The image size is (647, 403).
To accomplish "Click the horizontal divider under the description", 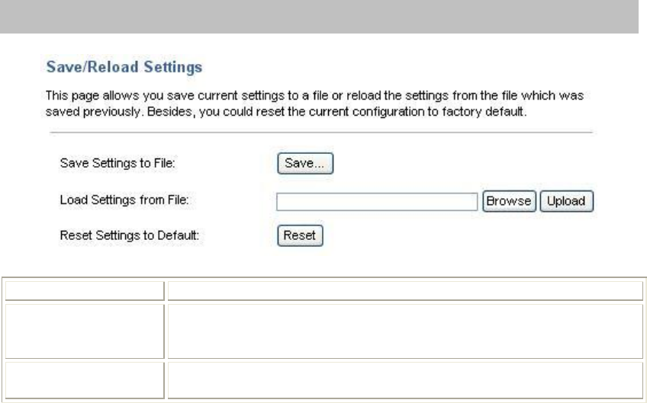I will [x=321, y=133].
